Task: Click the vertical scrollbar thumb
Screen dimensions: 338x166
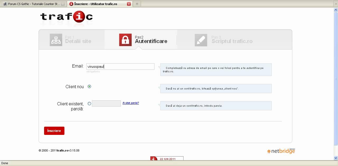Action: 336,79
